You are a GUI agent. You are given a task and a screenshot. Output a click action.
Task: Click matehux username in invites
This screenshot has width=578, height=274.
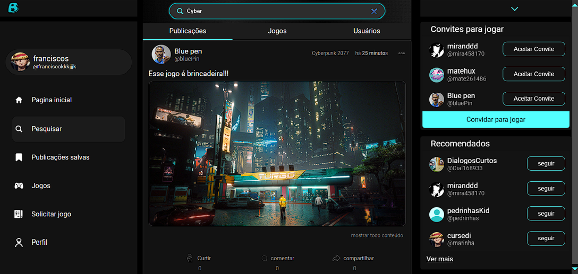461,70
